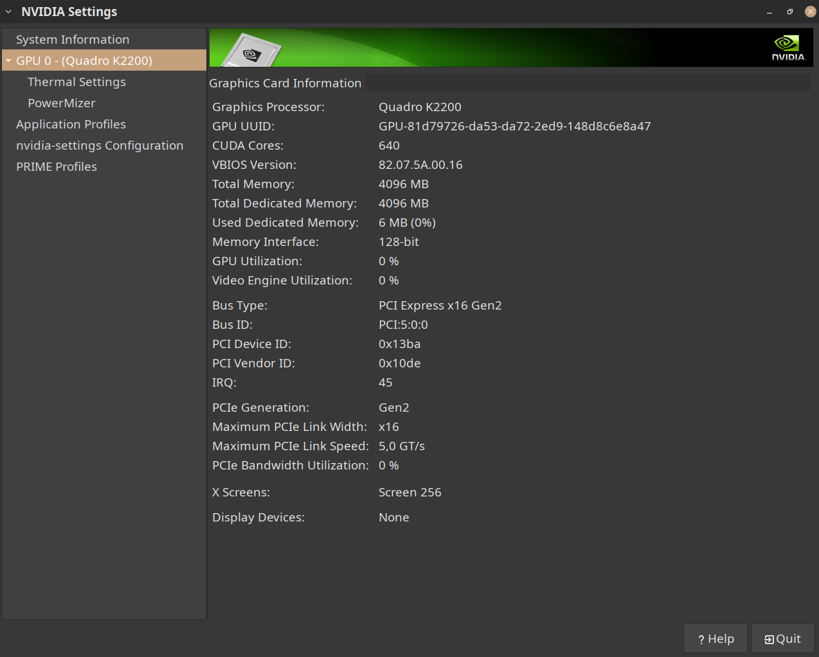Click the Help button
The image size is (819, 657).
(x=715, y=638)
